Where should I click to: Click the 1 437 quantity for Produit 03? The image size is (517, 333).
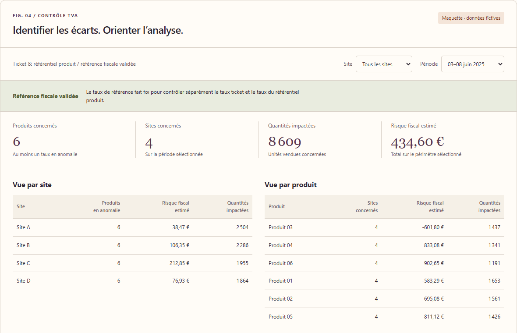(494, 227)
